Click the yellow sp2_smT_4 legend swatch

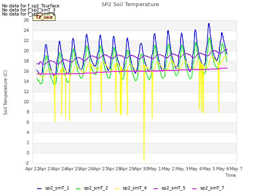[x=117, y=189]
